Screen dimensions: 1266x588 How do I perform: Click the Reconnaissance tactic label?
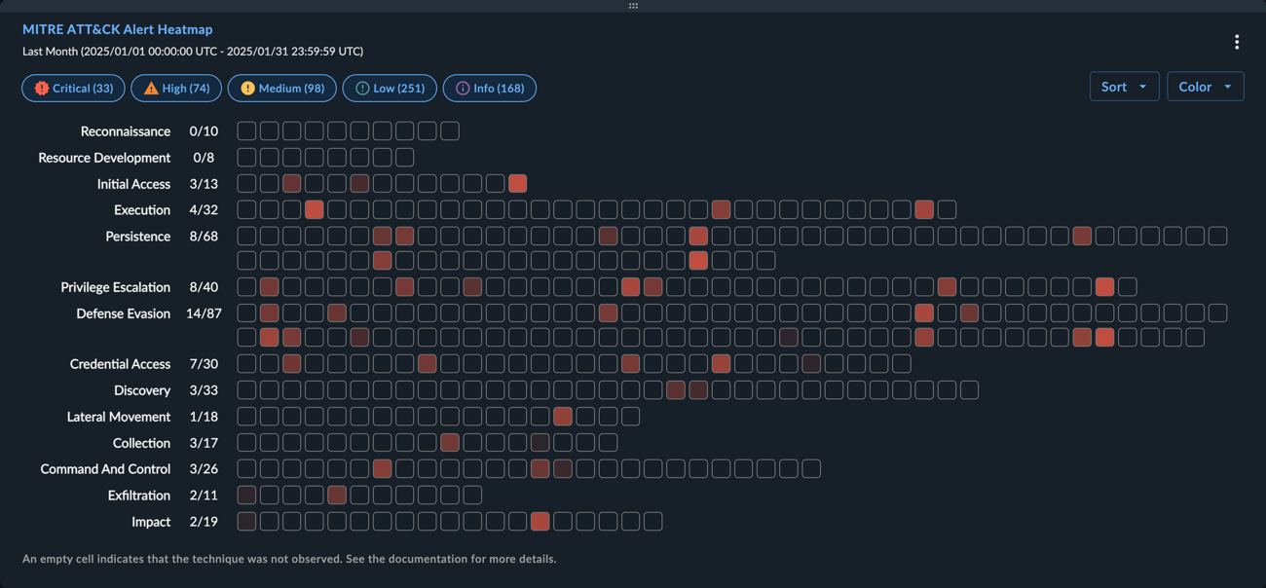[126, 131]
